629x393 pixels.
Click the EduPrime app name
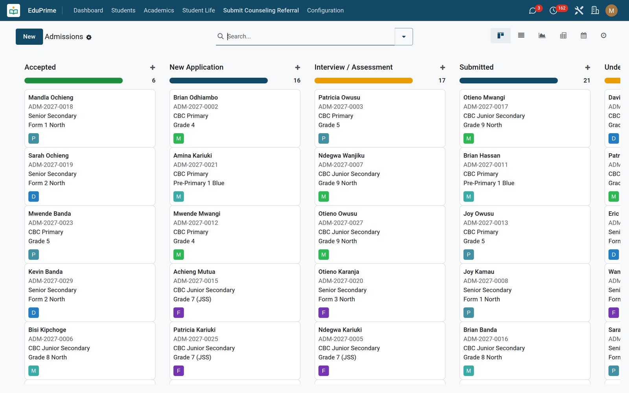[42, 11]
